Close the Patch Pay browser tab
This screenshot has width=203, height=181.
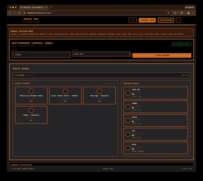click(46, 7)
